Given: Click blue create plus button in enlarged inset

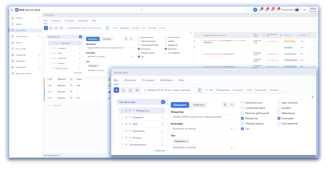Looking at the screenshot, I should (116, 90).
